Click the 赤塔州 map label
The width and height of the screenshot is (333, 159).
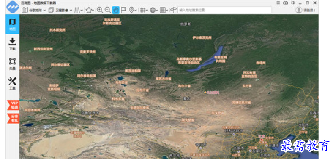pyautogui.click(x=261, y=63)
